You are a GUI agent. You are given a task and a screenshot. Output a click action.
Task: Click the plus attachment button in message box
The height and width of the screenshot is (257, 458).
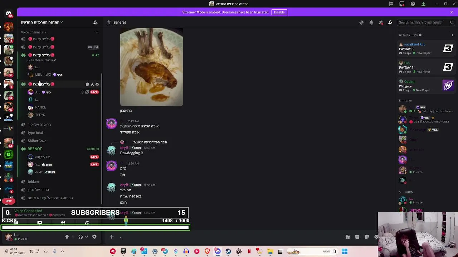[111, 237]
